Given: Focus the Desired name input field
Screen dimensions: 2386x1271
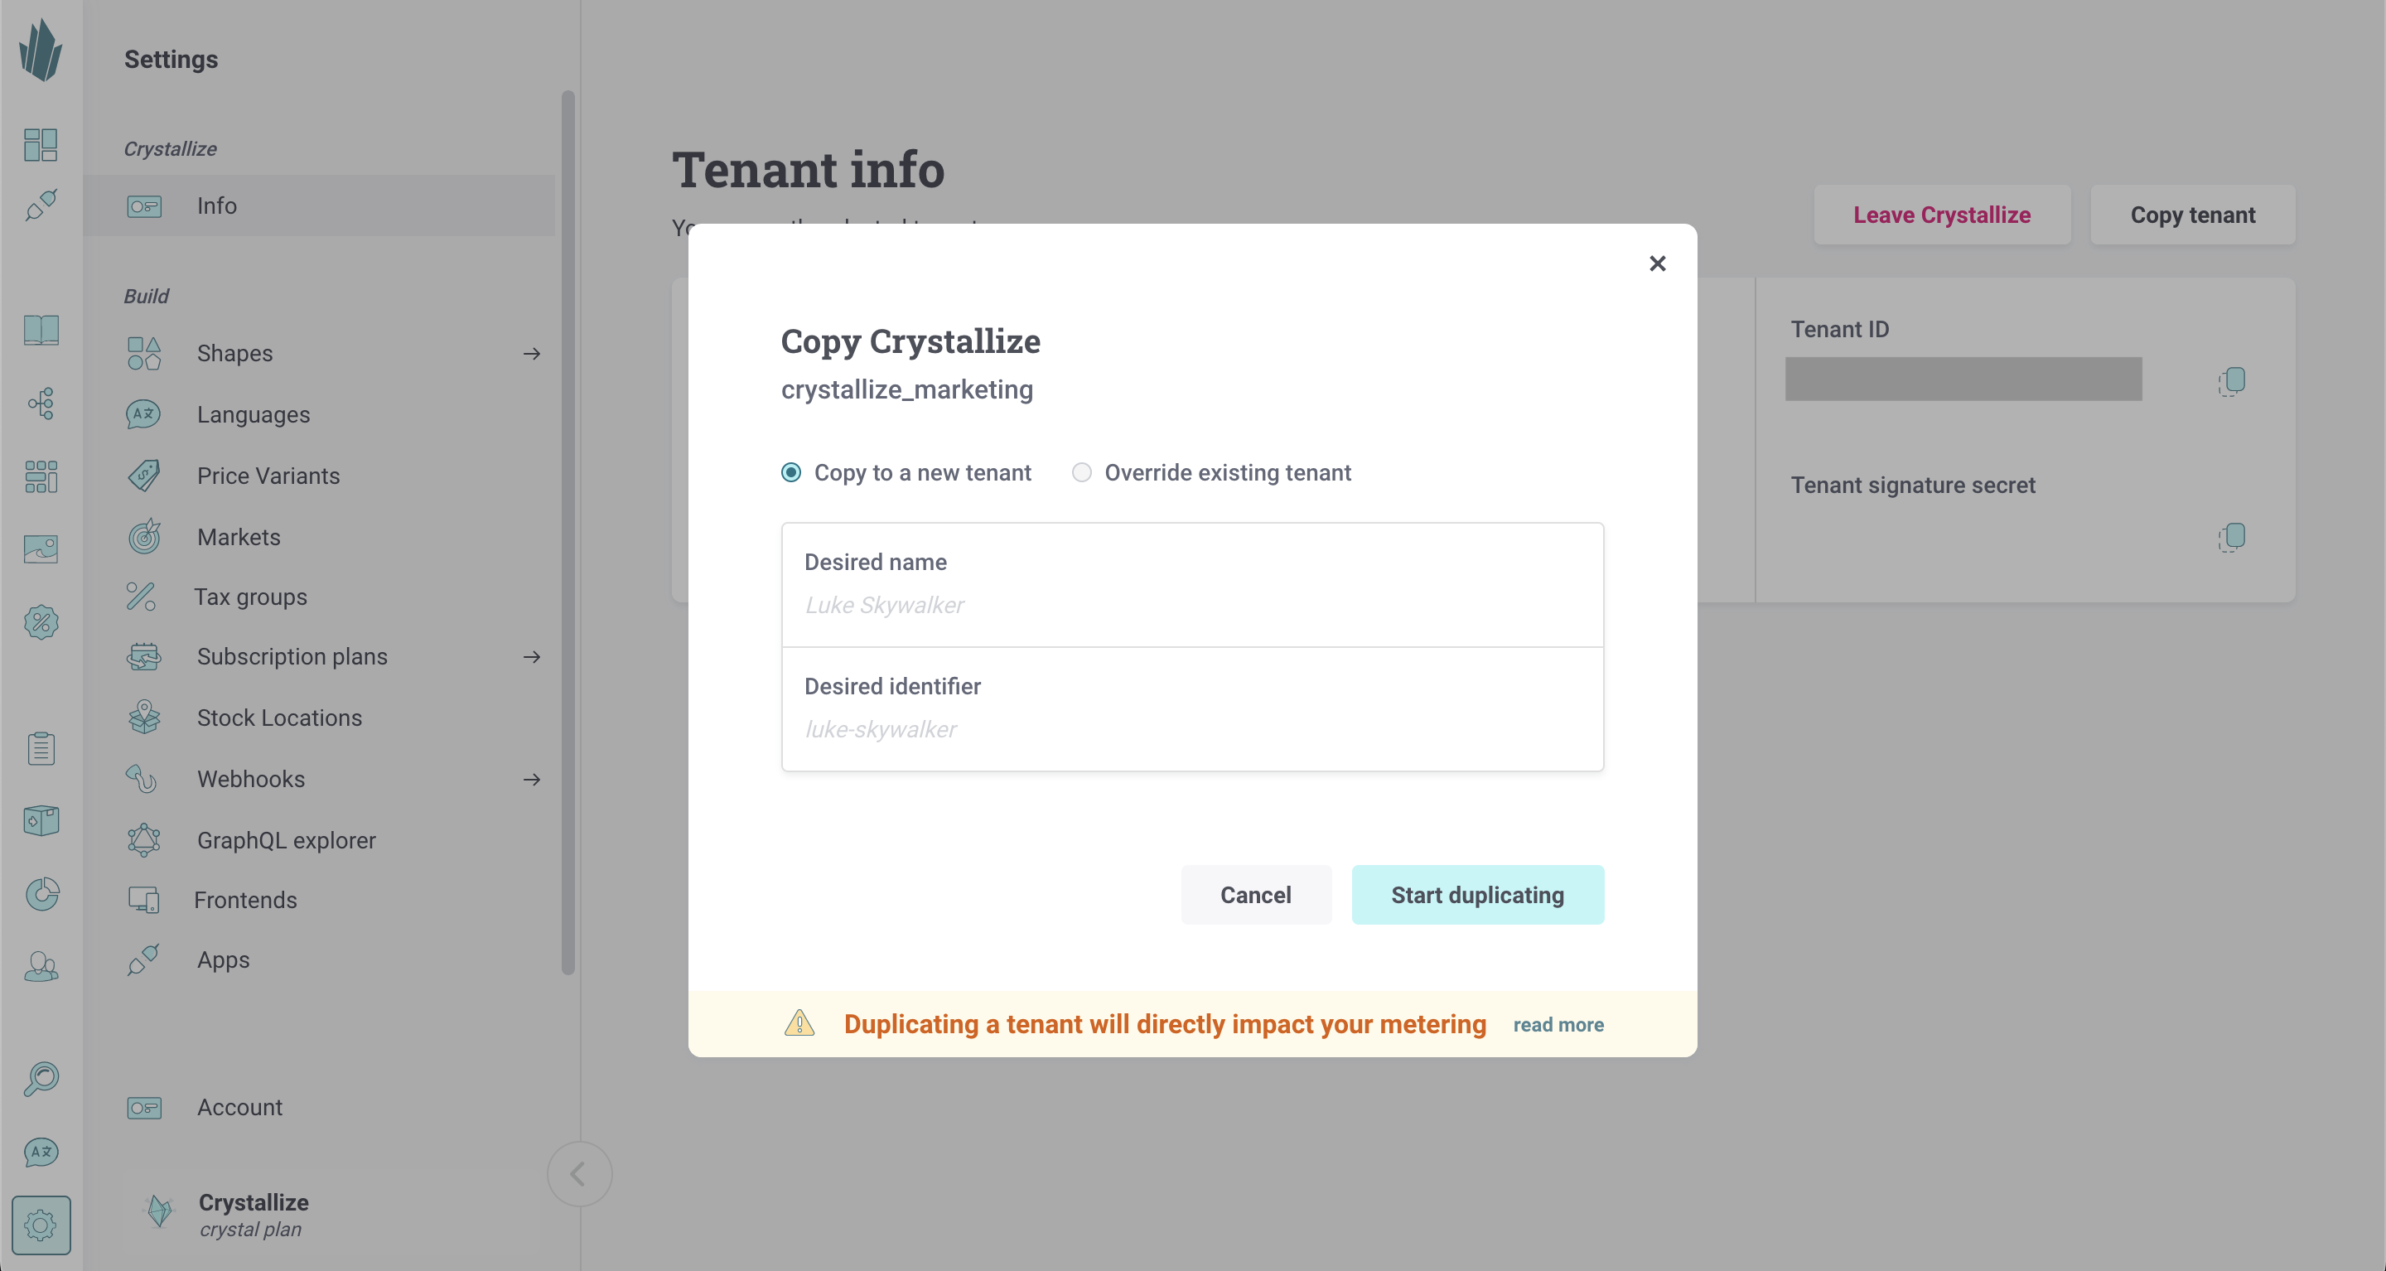Looking at the screenshot, I should click(1192, 585).
